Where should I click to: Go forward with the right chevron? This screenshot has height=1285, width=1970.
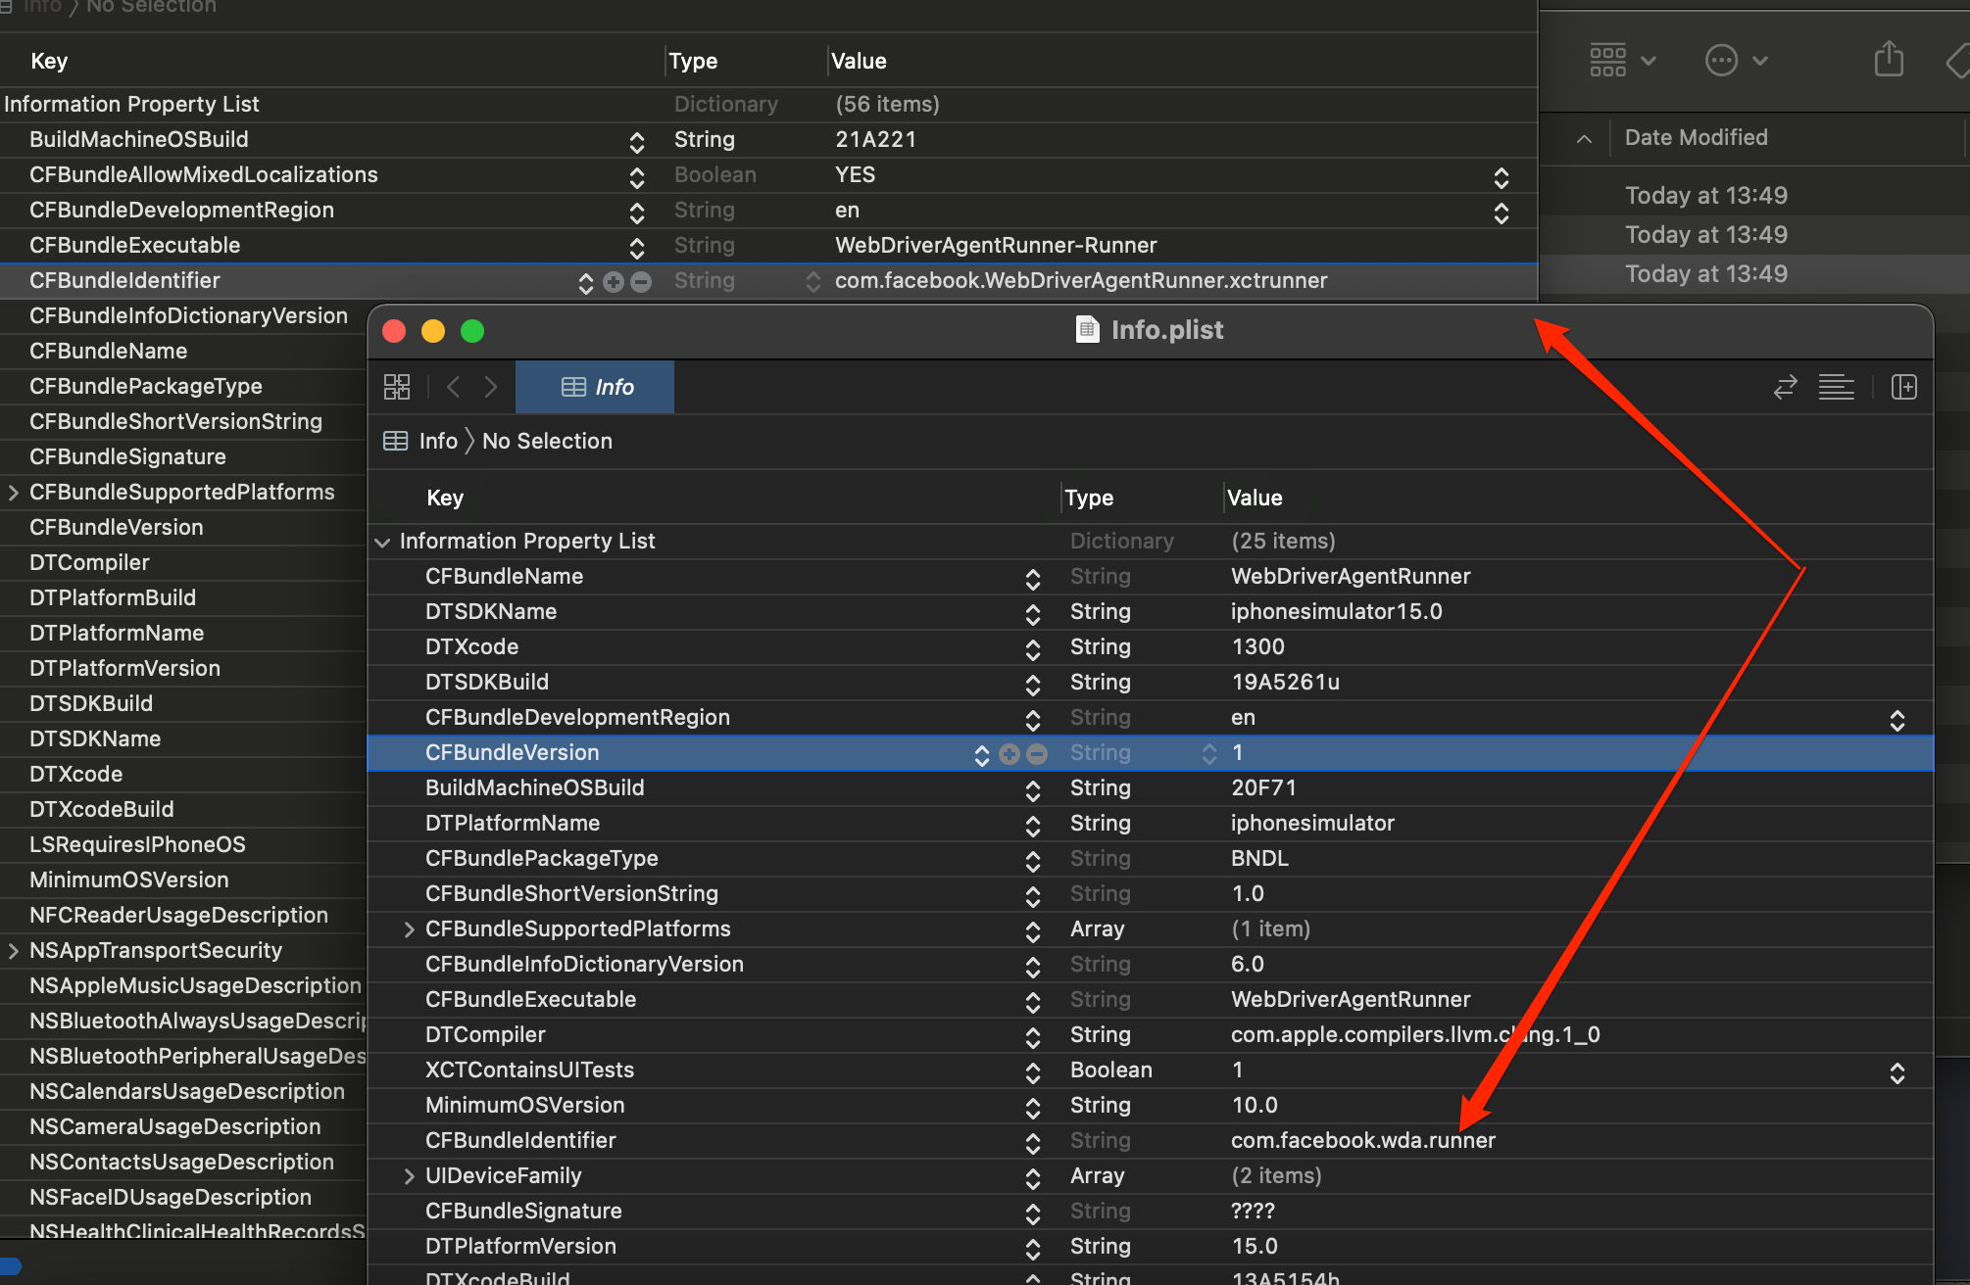[x=490, y=387]
